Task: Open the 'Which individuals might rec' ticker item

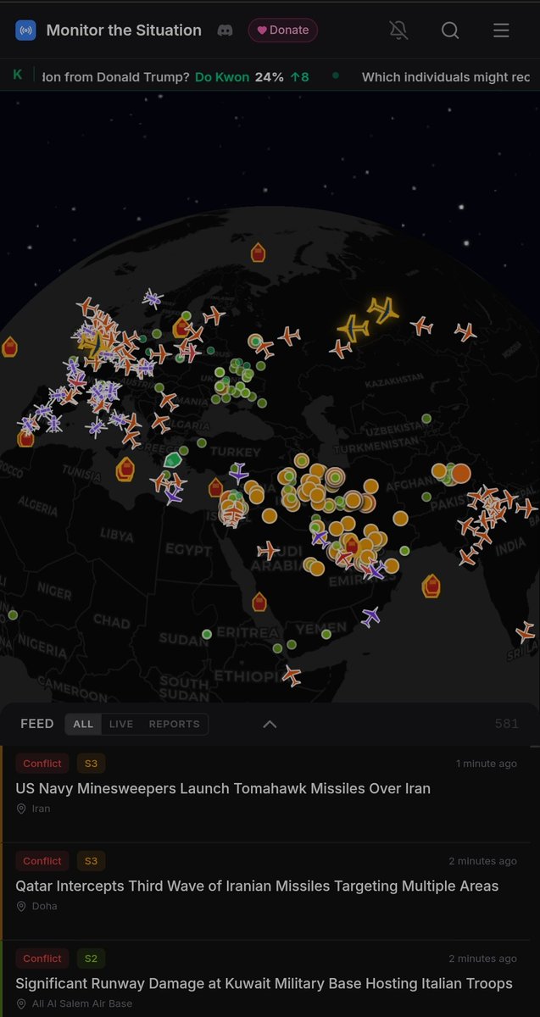Action: [446, 77]
